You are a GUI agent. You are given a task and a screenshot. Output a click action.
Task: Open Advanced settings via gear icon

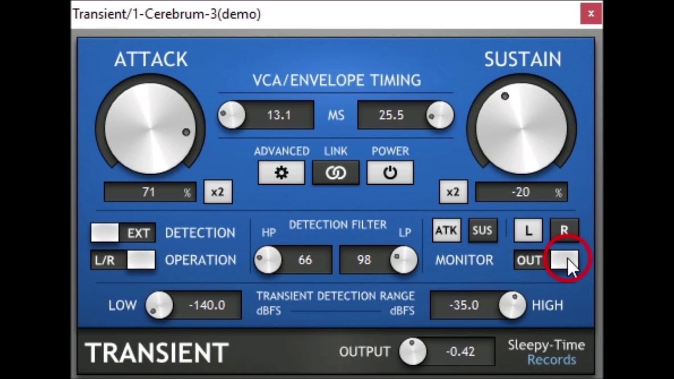pos(281,173)
